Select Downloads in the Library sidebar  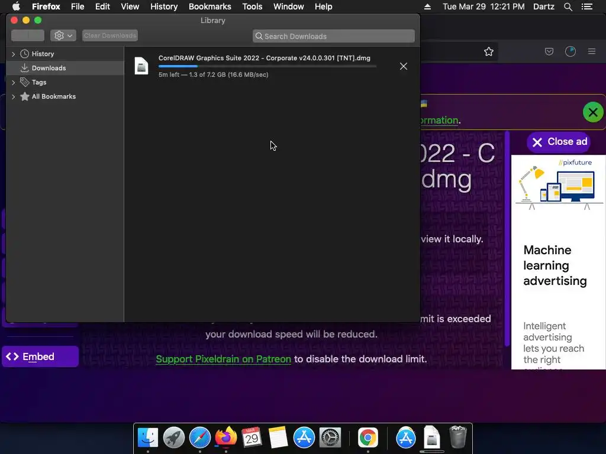point(49,68)
